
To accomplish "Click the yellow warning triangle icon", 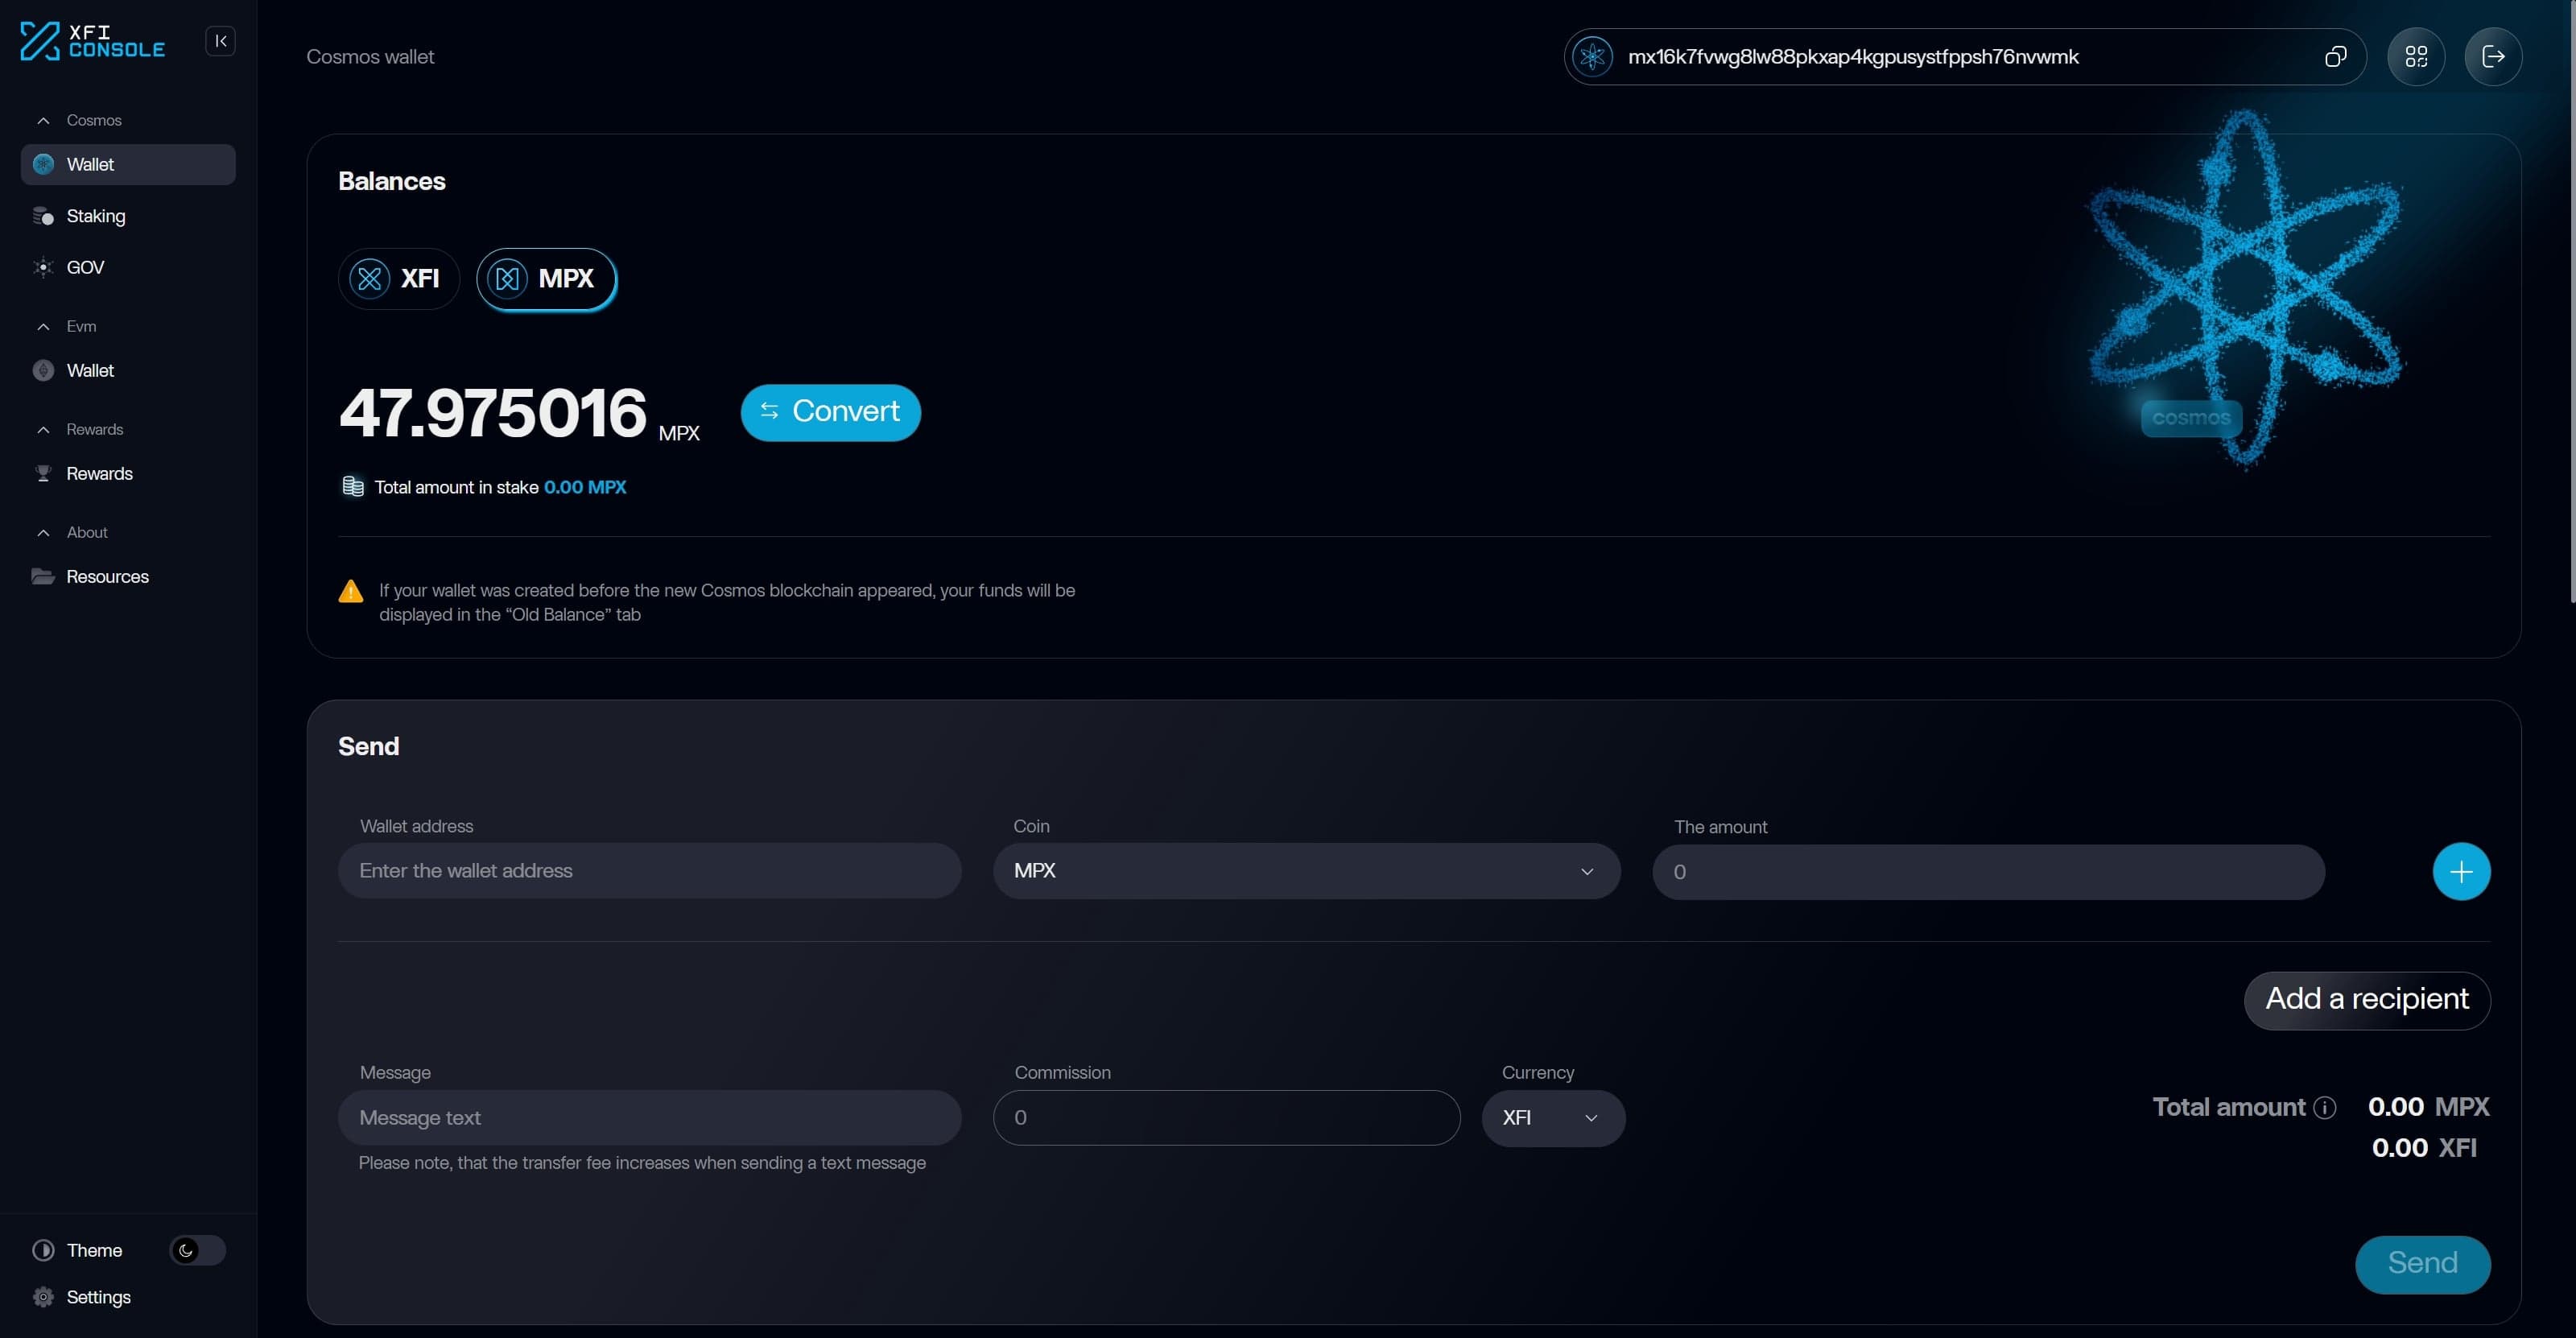I will [x=351, y=591].
